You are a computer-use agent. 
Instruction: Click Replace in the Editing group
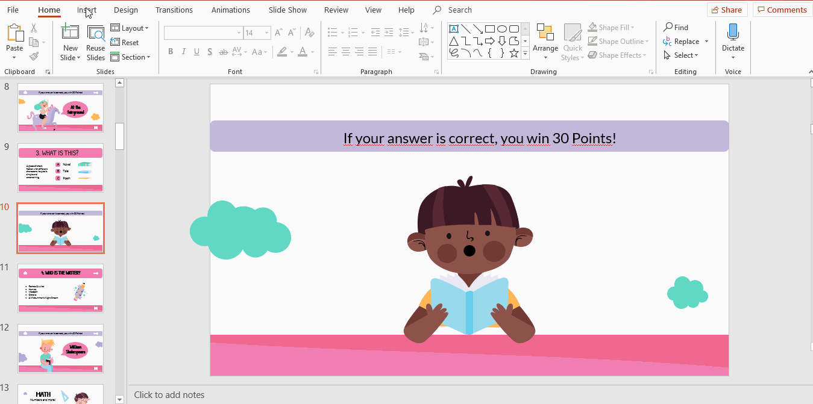coord(686,41)
